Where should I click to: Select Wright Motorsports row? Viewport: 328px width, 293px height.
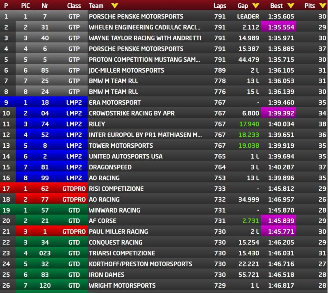point(164,286)
